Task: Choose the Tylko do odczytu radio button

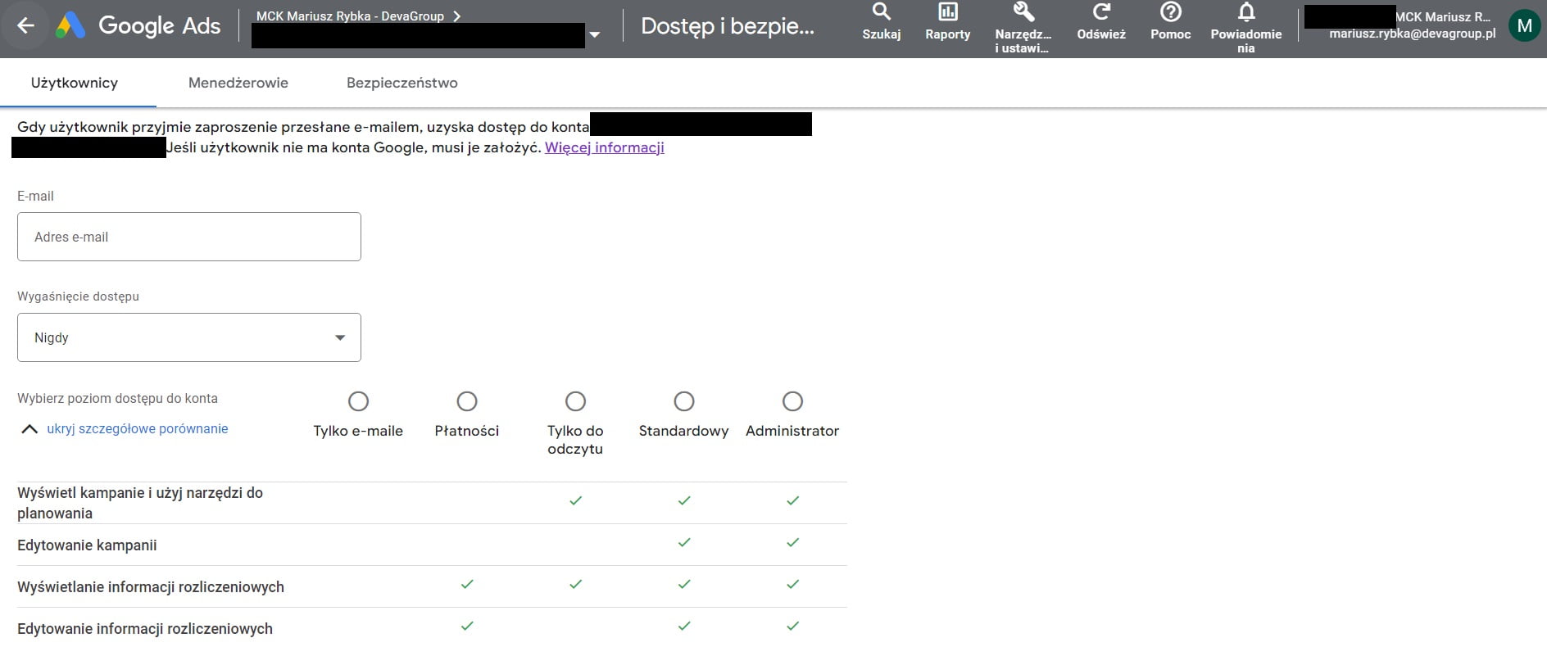Action: point(575,401)
